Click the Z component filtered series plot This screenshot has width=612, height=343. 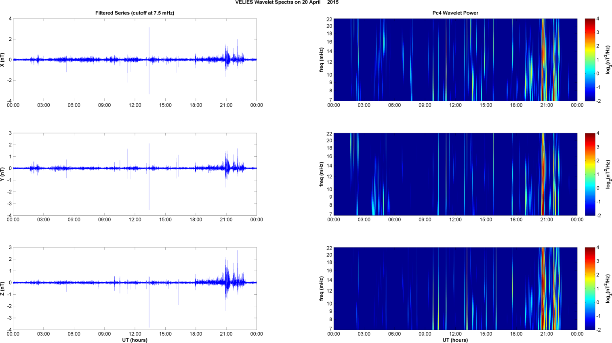[x=135, y=289]
